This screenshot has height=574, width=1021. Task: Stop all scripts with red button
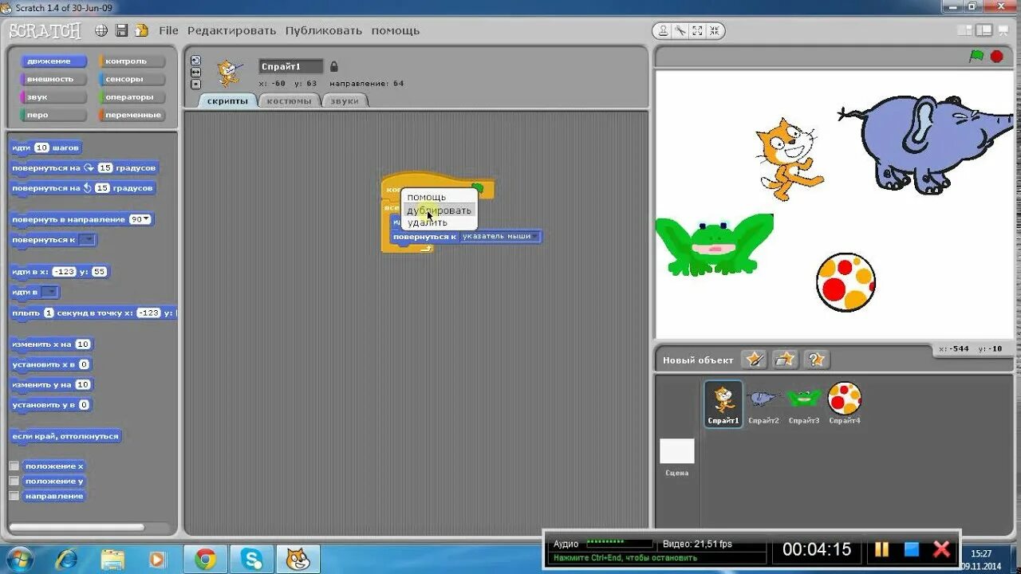click(x=996, y=57)
